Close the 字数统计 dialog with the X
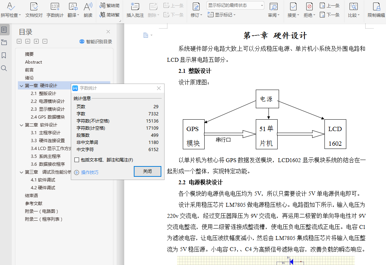Screen dimensions: 386x265 [159, 88]
